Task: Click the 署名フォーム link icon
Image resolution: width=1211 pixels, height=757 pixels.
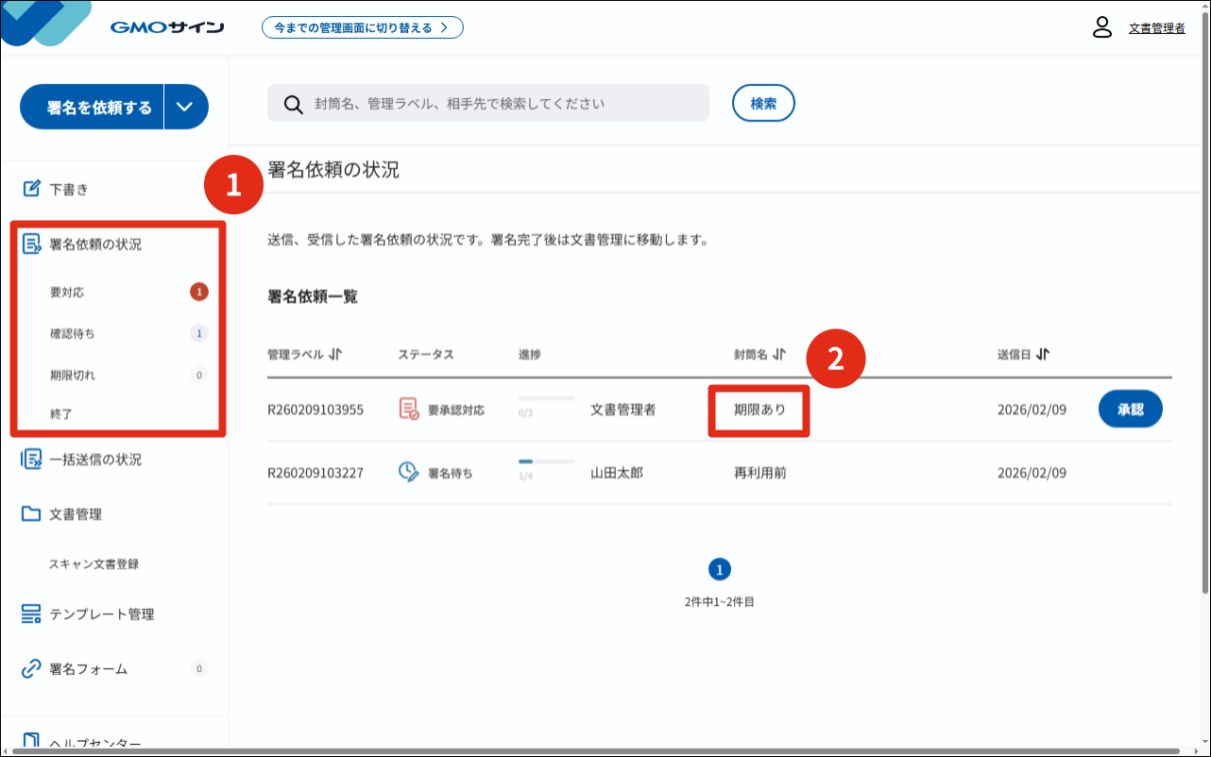Action: (x=31, y=669)
